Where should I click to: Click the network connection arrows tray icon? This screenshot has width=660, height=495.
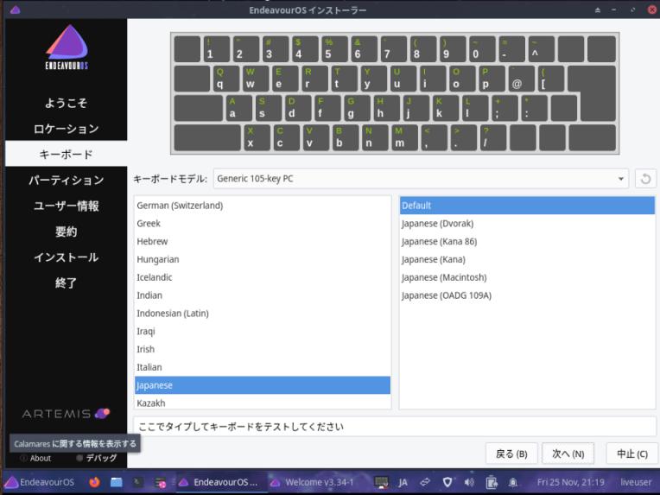pyautogui.click(x=425, y=482)
